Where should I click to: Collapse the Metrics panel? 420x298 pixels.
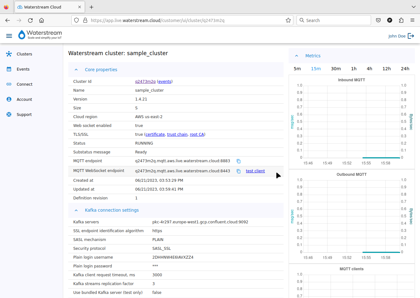(297, 56)
